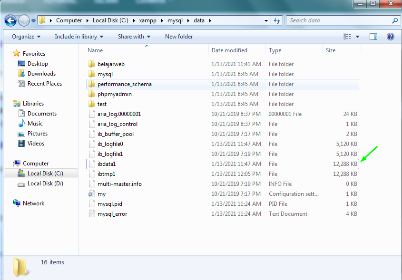Screen dimensions: 402x280
Task: Click the ibtmp1 file icon
Action: point(92,174)
